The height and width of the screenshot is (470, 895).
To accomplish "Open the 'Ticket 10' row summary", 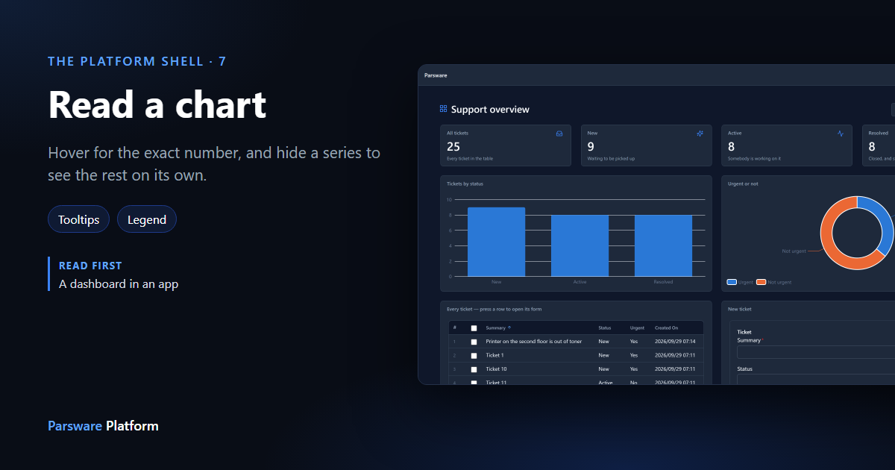I will coord(496,369).
